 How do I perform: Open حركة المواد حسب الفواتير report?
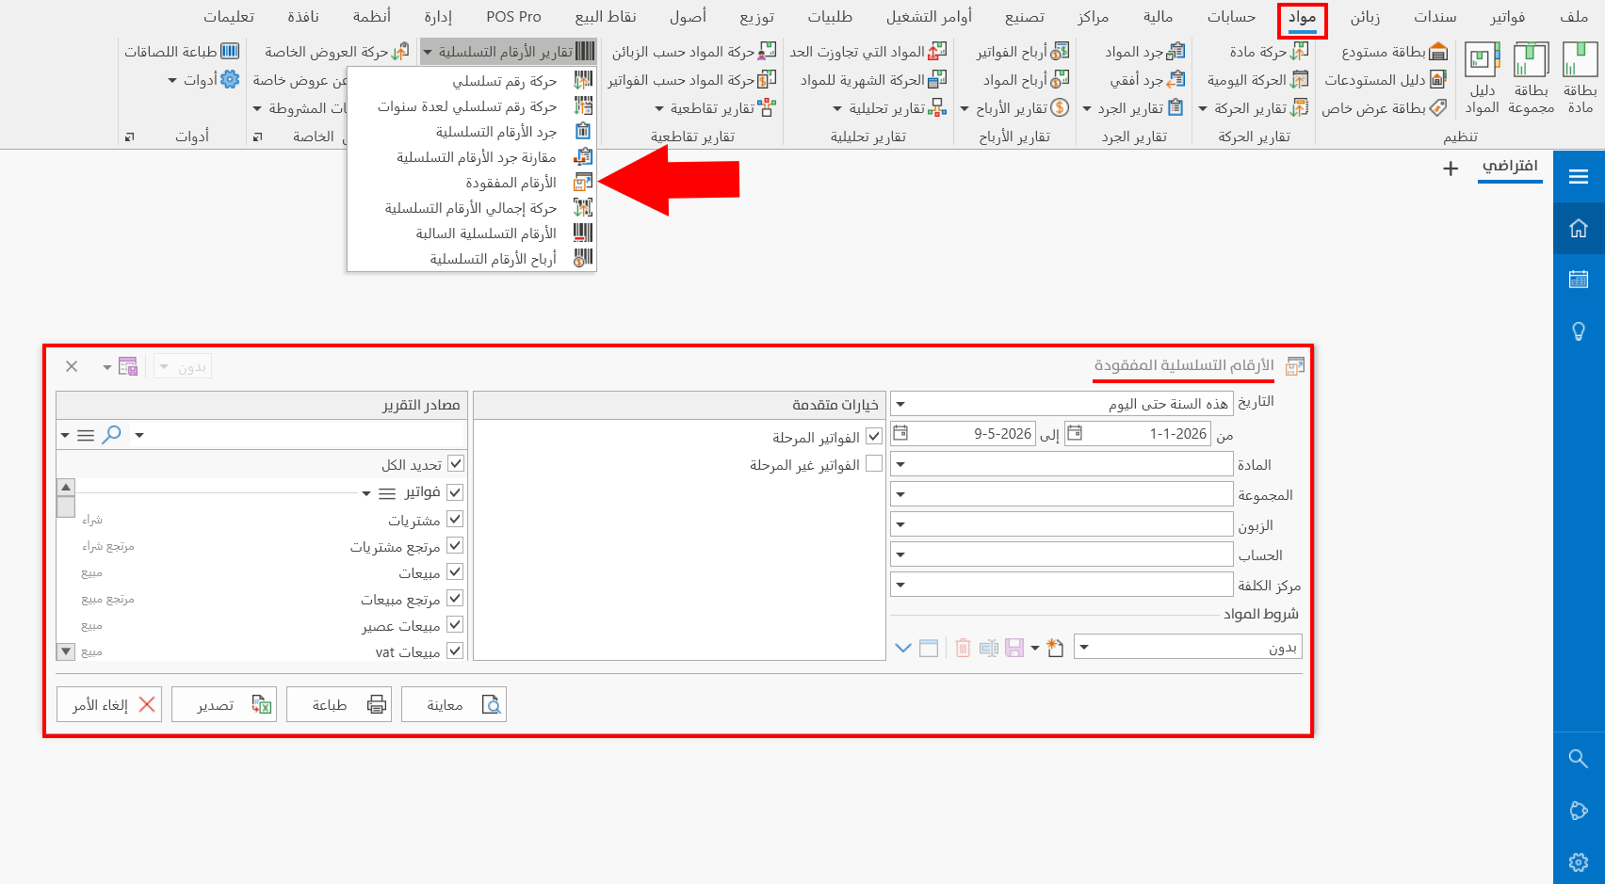point(691,80)
